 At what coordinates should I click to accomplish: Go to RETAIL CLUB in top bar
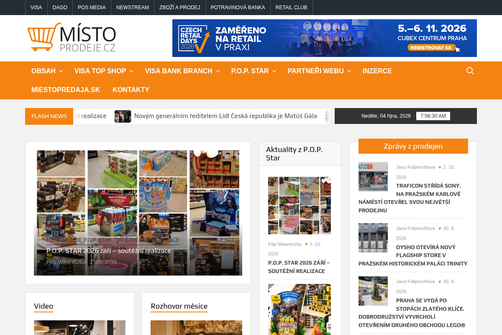(x=291, y=8)
